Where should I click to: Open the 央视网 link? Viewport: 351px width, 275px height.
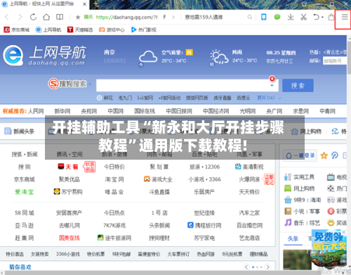coord(89,111)
